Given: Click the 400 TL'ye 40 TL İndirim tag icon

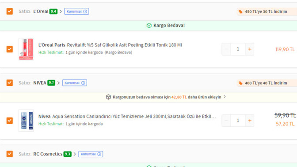Looking at the screenshot, I should [240, 83].
